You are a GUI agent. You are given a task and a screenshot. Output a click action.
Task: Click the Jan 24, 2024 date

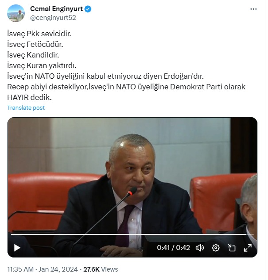[58, 269]
